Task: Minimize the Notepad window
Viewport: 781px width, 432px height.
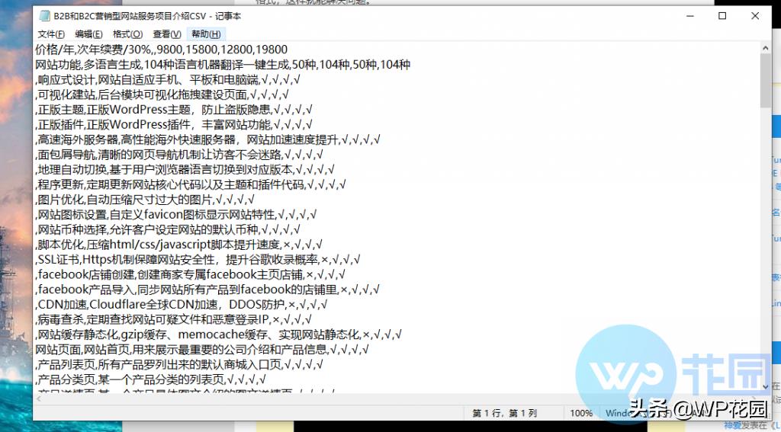Action: [x=689, y=16]
